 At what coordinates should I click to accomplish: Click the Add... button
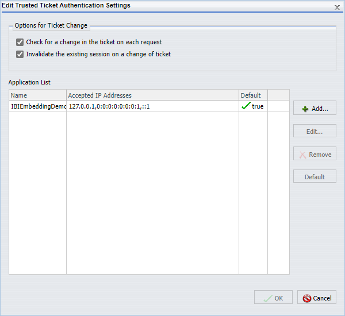[315, 108]
